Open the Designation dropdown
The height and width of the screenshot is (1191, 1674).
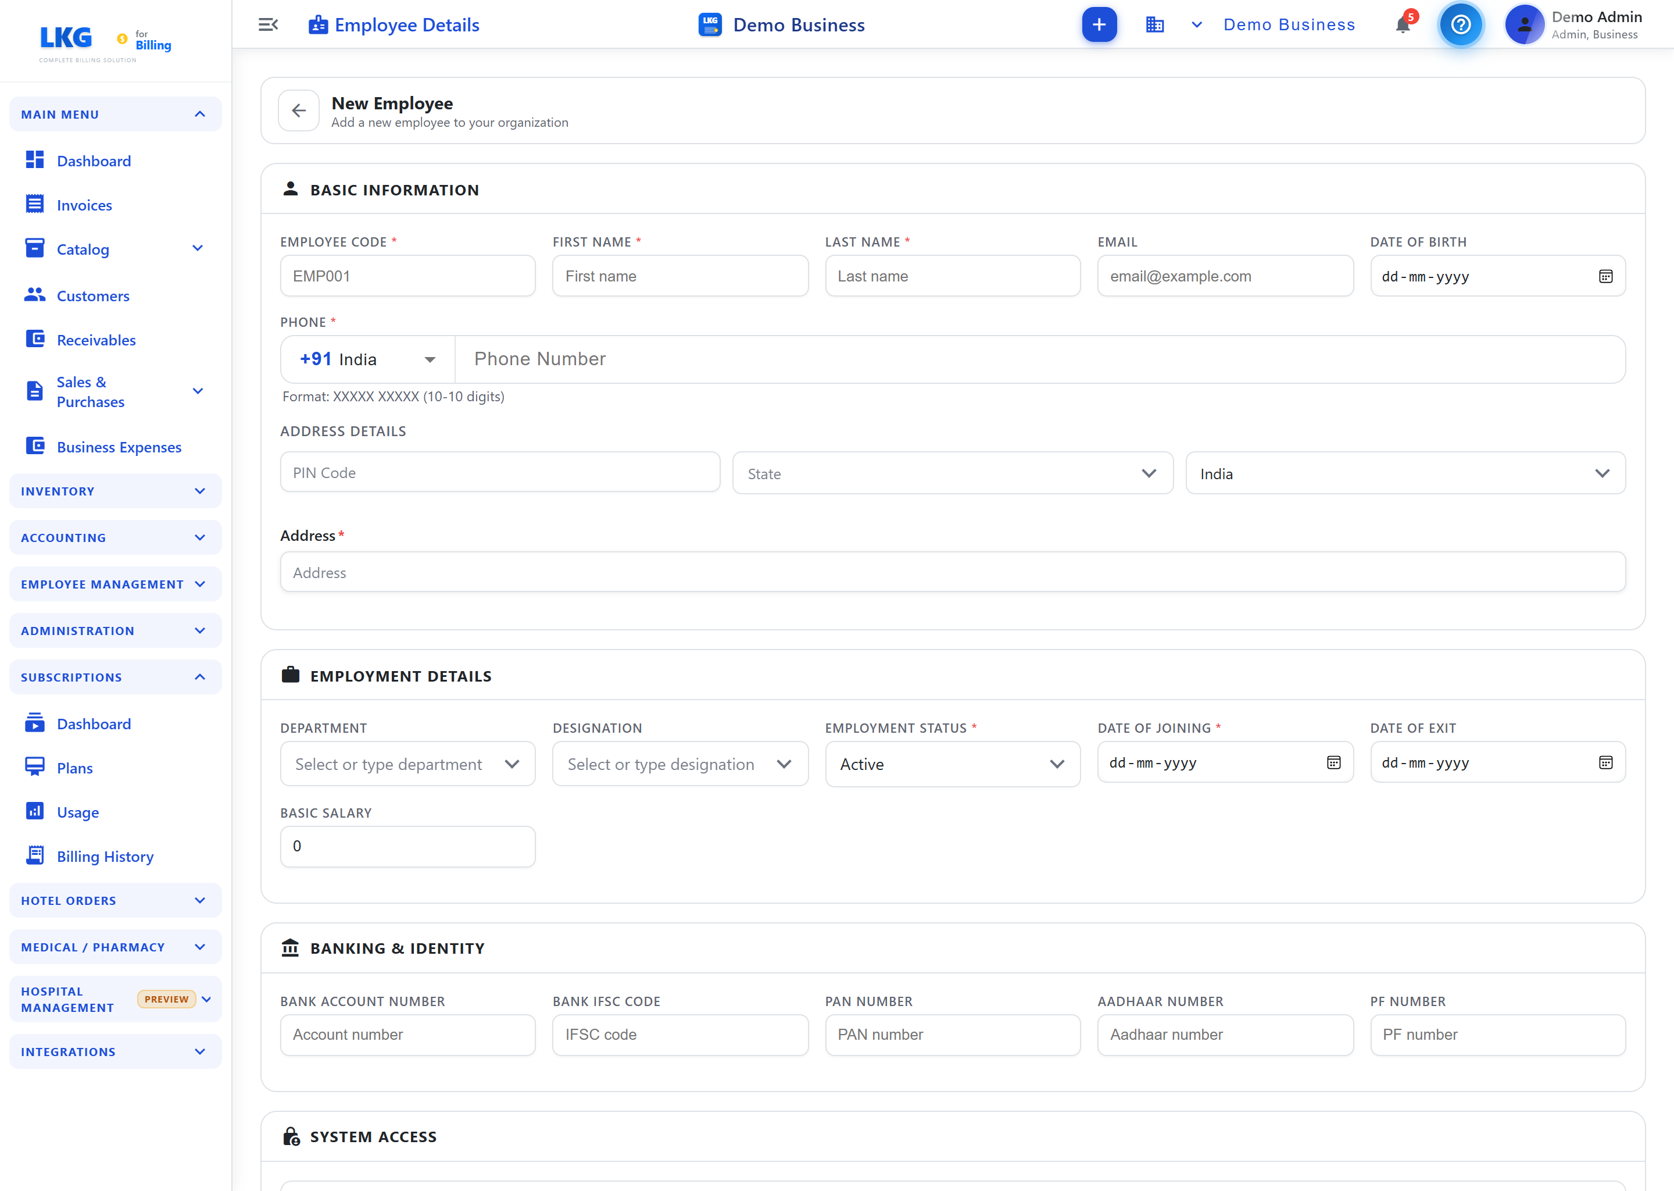point(679,764)
